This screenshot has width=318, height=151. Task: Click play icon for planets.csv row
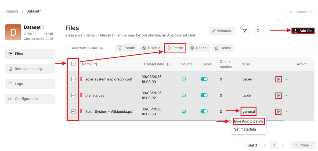(279, 95)
